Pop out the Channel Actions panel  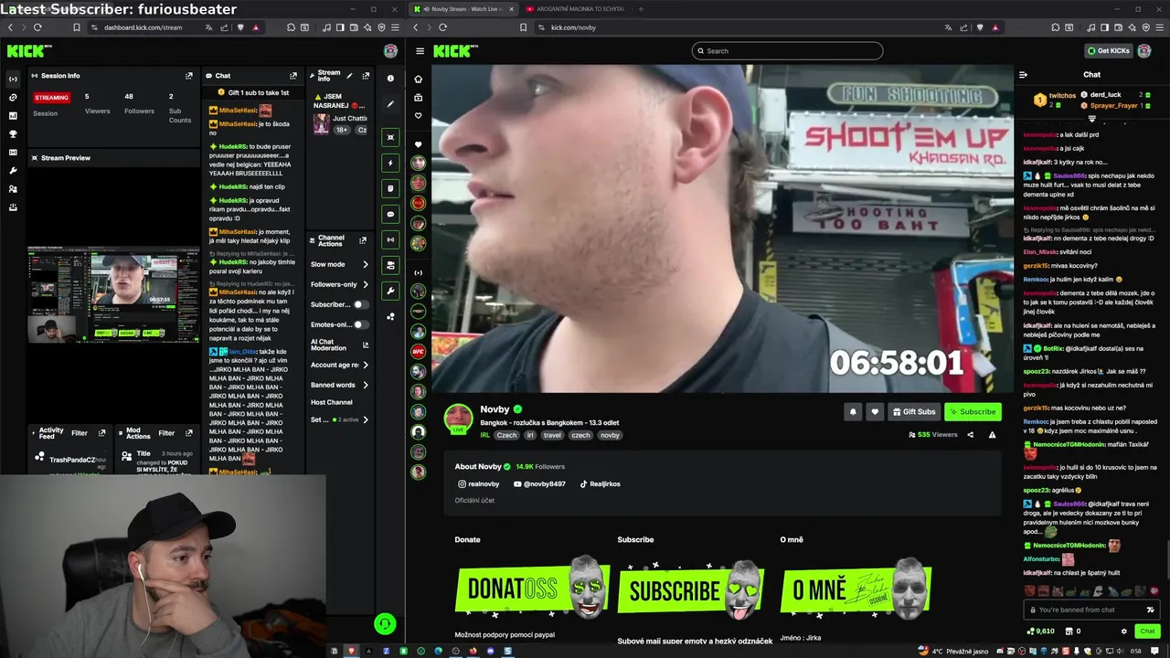pos(363,240)
